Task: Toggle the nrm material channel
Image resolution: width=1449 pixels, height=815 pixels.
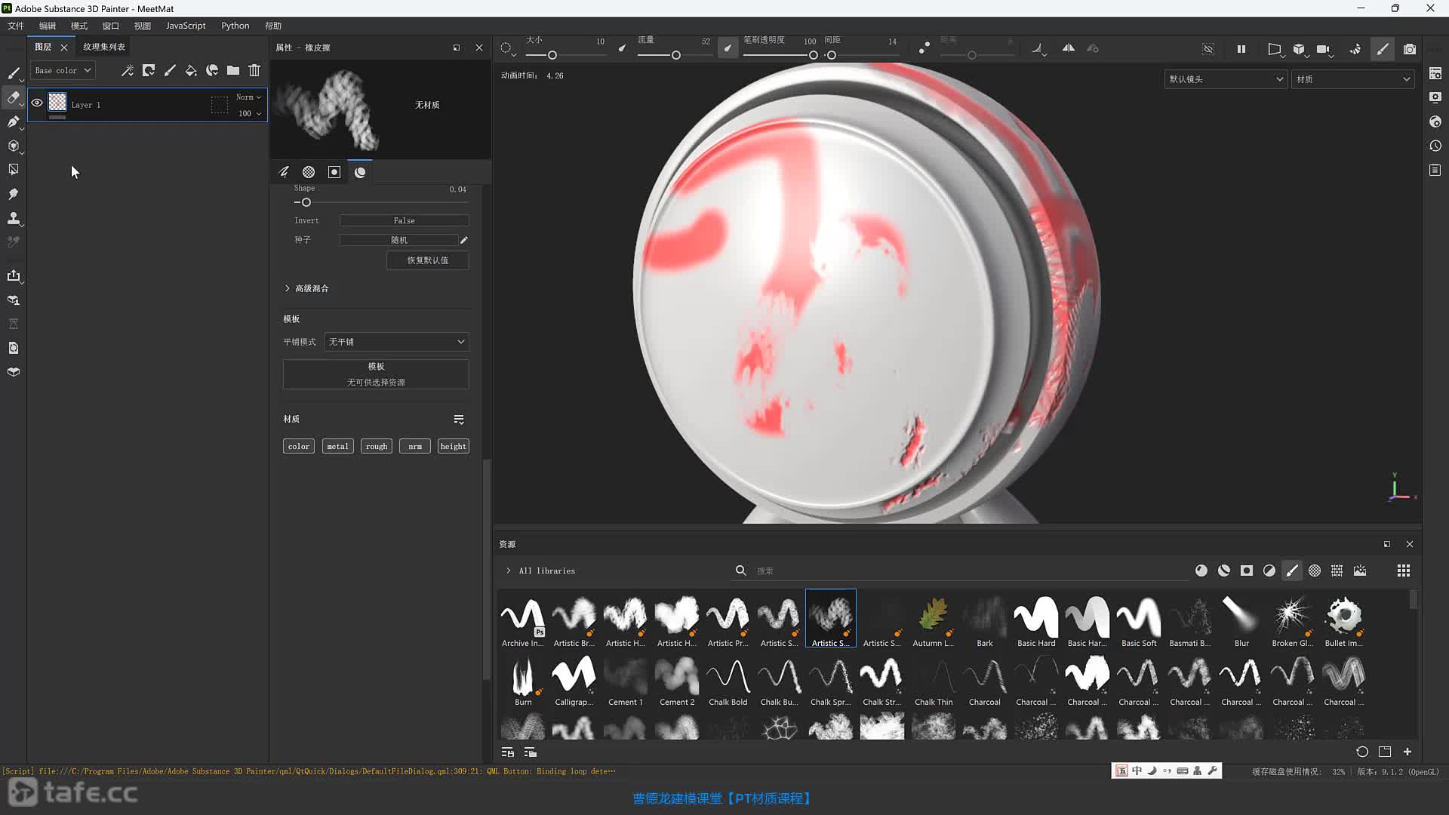Action: click(415, 446)
